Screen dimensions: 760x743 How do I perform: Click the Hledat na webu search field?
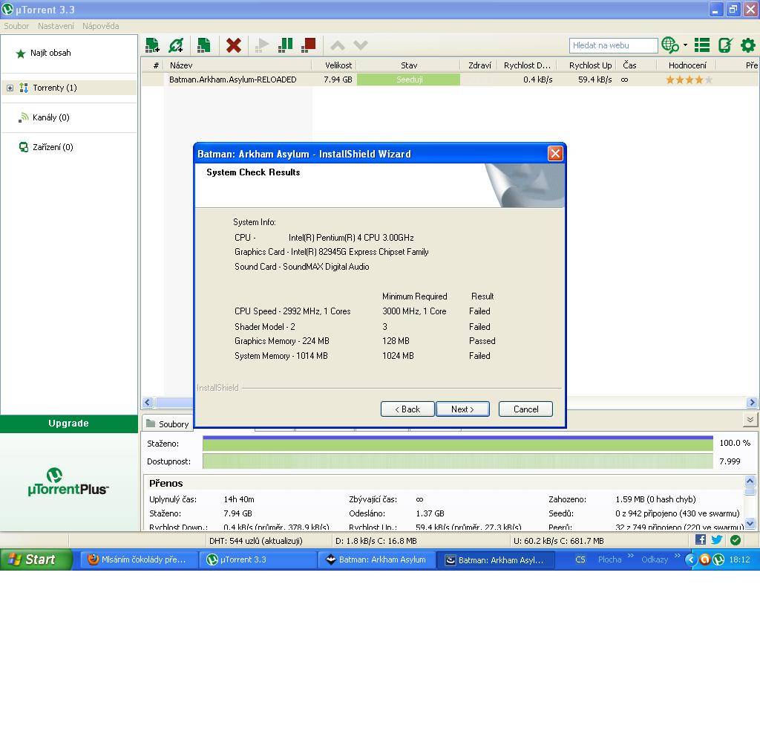pyautogui.click(x=613, y=45)
